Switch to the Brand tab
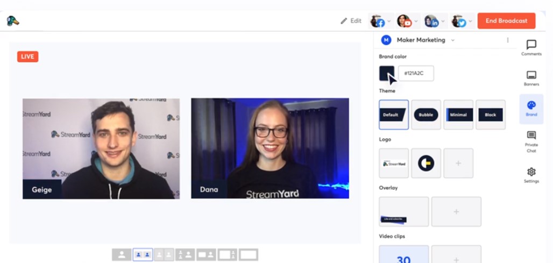Viewport: 553px width, 263px height. [x=531, y=109]
